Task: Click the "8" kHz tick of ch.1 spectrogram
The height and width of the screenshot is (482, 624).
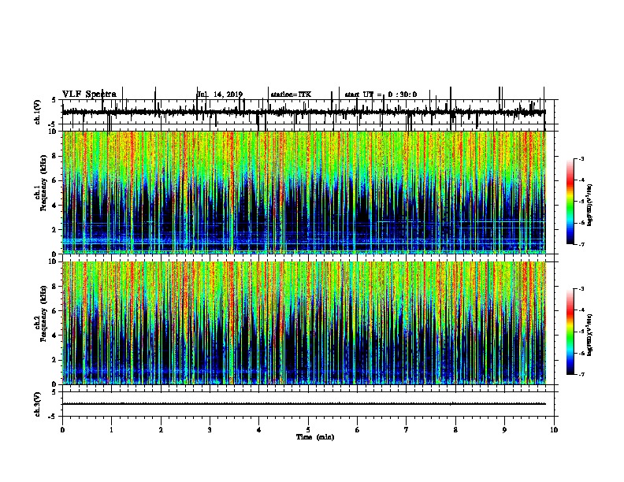Action: [55, 156]
